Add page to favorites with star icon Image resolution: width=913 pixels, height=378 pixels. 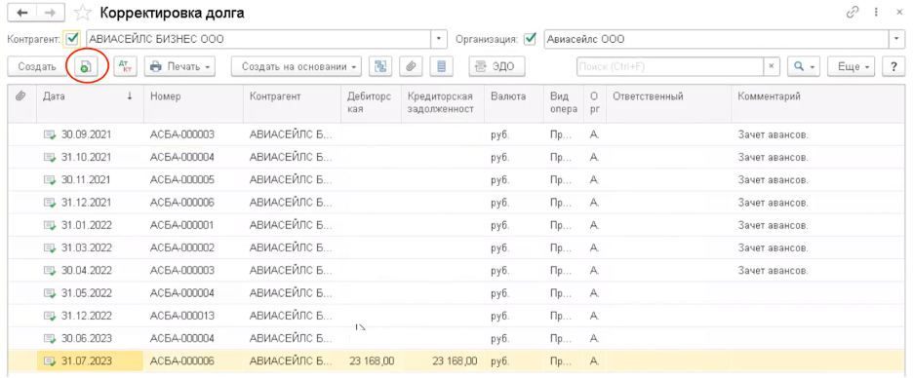[x=84, y=13]
